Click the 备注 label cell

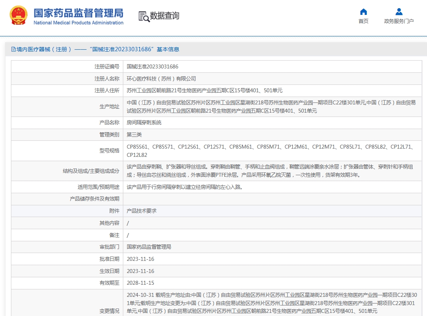point(67,235)
